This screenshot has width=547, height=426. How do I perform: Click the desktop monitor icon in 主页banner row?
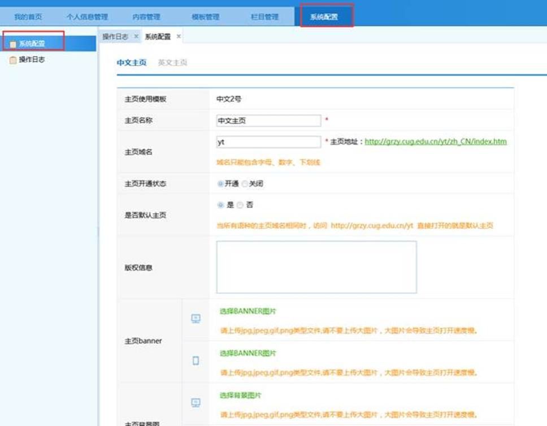click(x=196, y=319)
